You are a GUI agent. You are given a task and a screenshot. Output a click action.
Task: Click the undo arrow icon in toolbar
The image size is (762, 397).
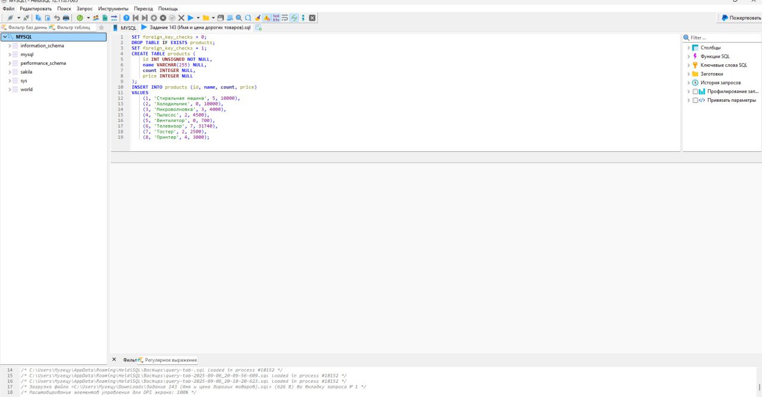pyautogui.click(x=57, y=18)
